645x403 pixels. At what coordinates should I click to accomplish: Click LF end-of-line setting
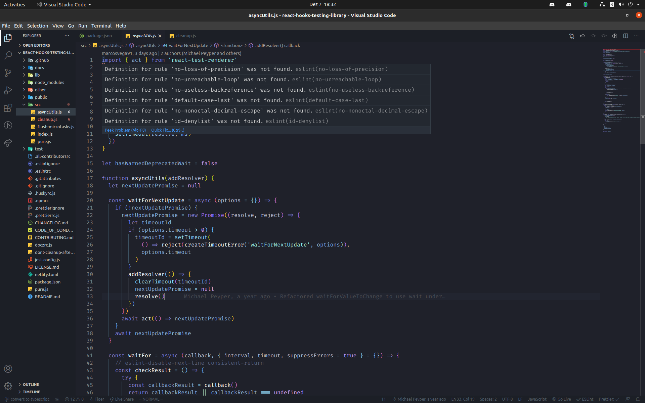point(520,399)
